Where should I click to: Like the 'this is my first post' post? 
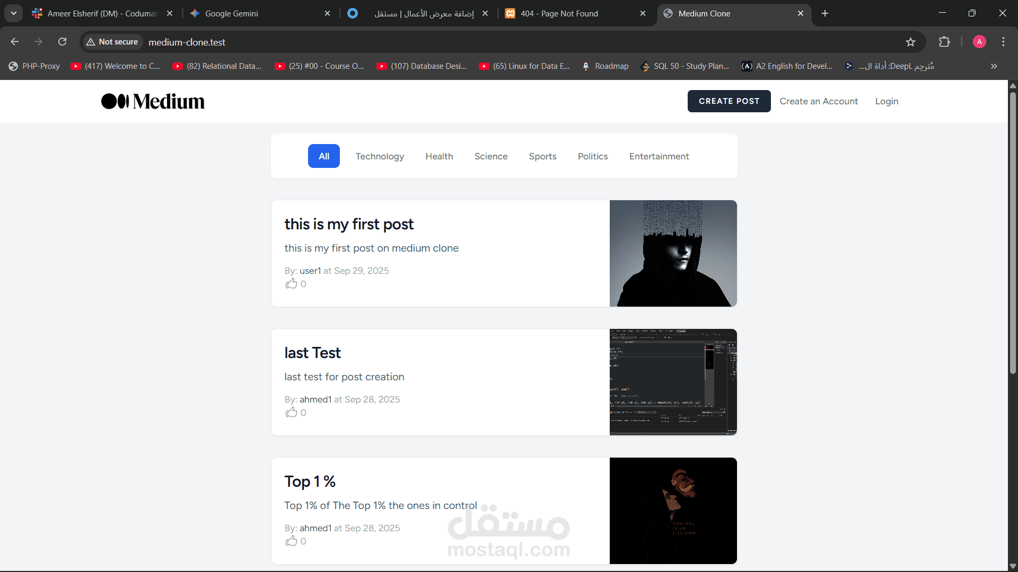click(291, 284)
